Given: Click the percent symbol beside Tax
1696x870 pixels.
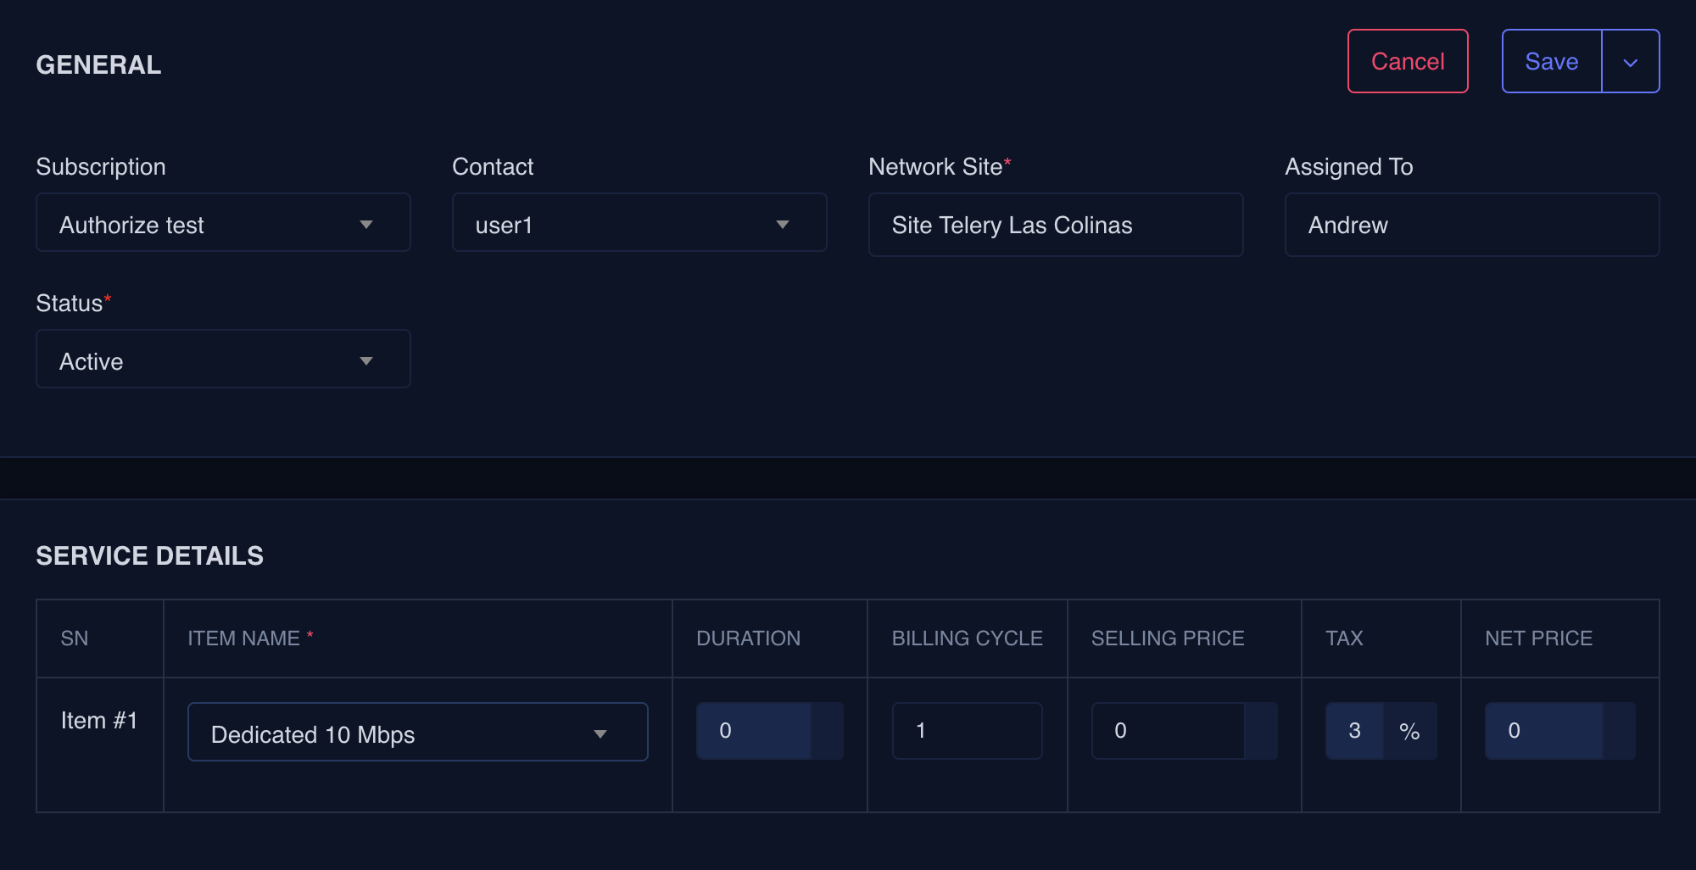Looking at the screenshot, I should (1409, 731).
